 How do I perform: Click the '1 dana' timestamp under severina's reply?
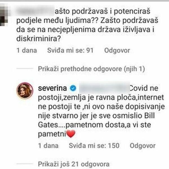48,146
